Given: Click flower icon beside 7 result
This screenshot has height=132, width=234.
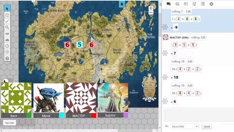Looking at the screenshot, I should [x=165, y=53].
